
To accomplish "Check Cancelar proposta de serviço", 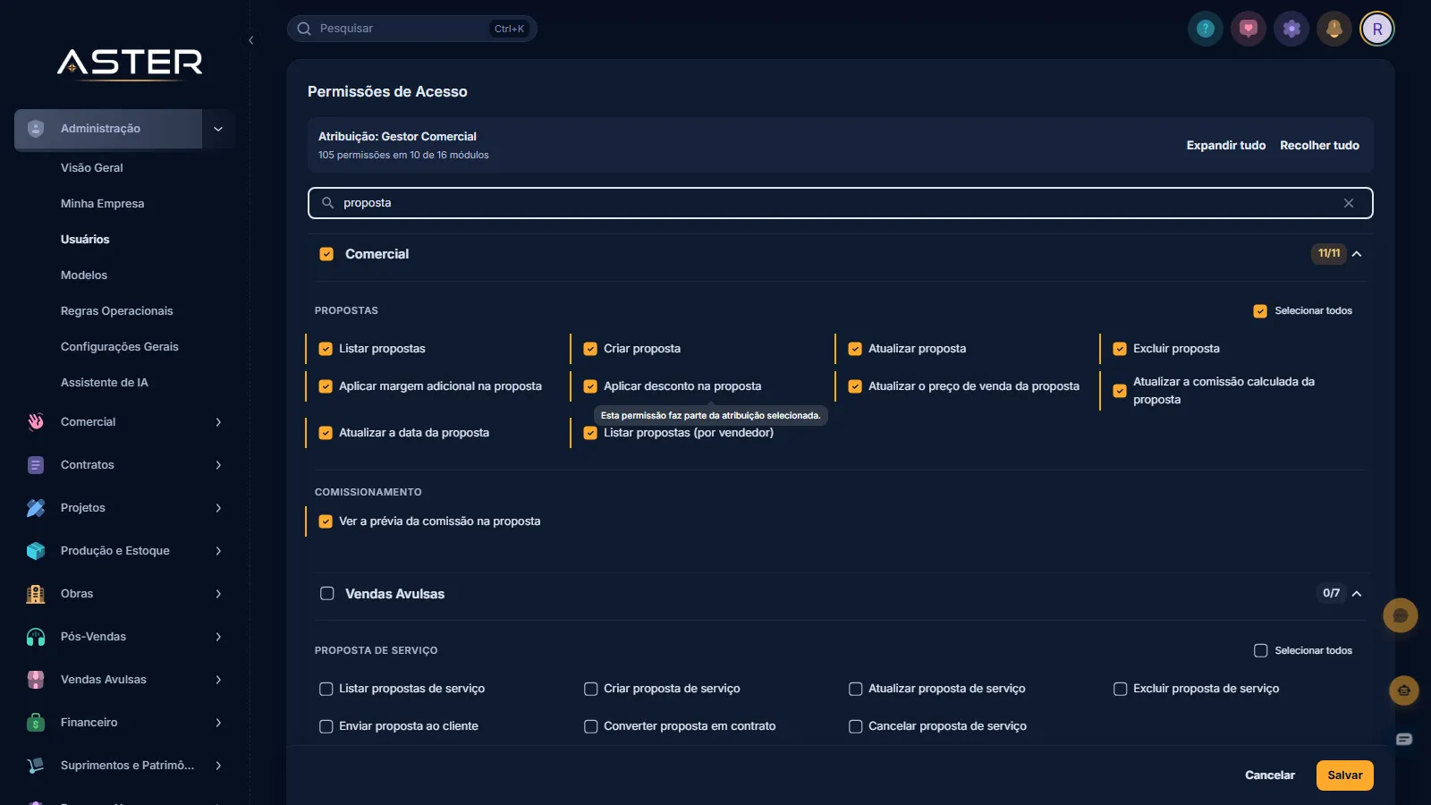I will (x=855, y=726).
